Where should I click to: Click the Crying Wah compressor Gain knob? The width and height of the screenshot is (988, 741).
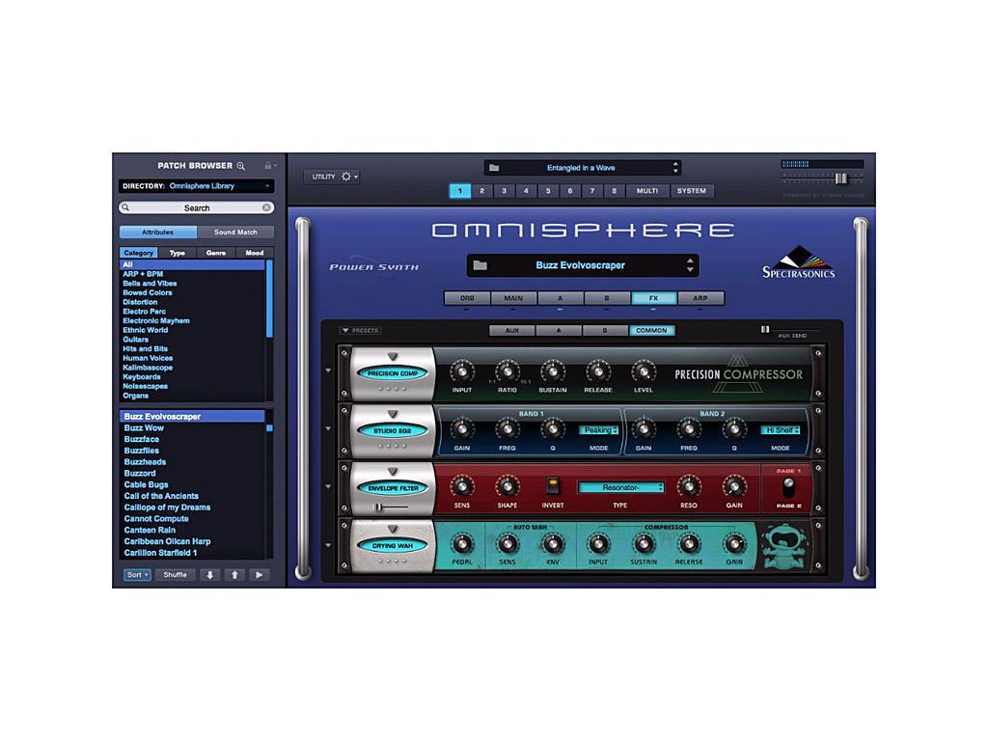[734, 543]
